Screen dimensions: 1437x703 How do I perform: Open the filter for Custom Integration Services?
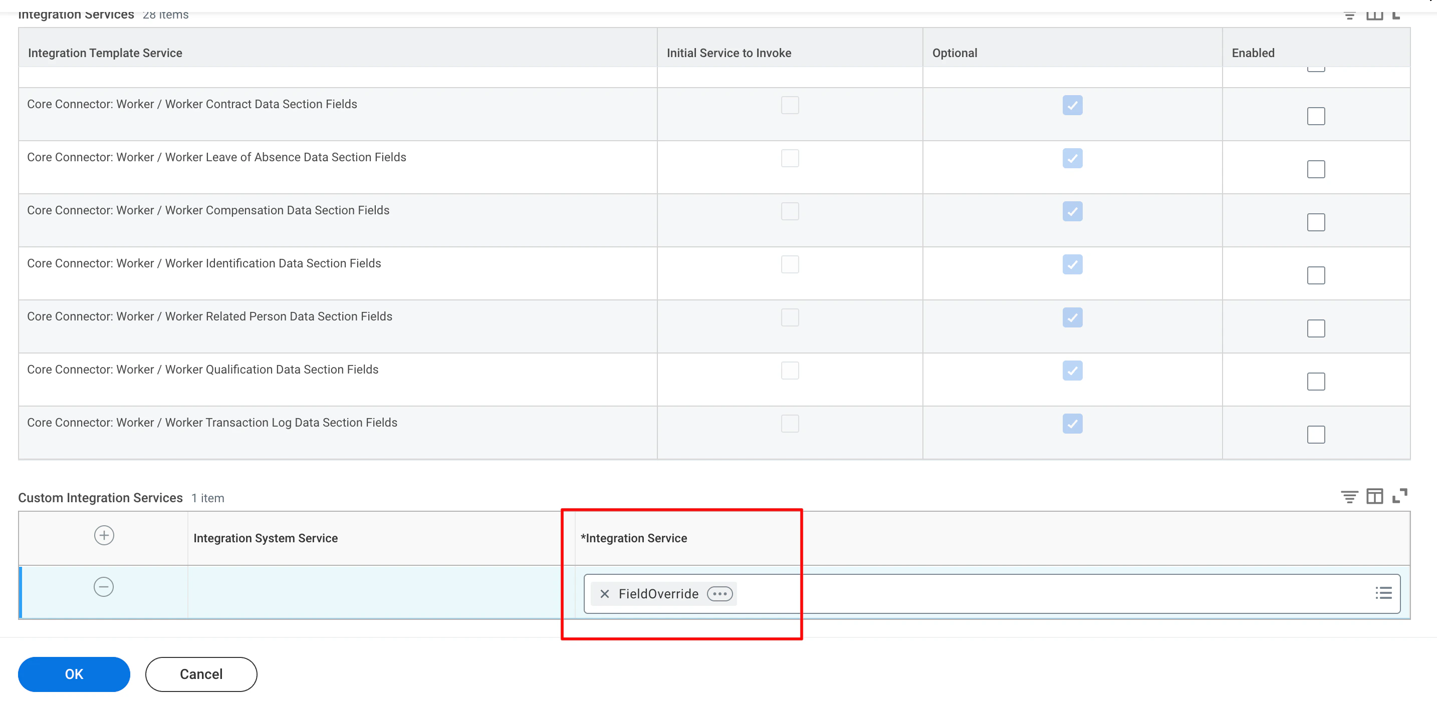[x=1349, y=496]
